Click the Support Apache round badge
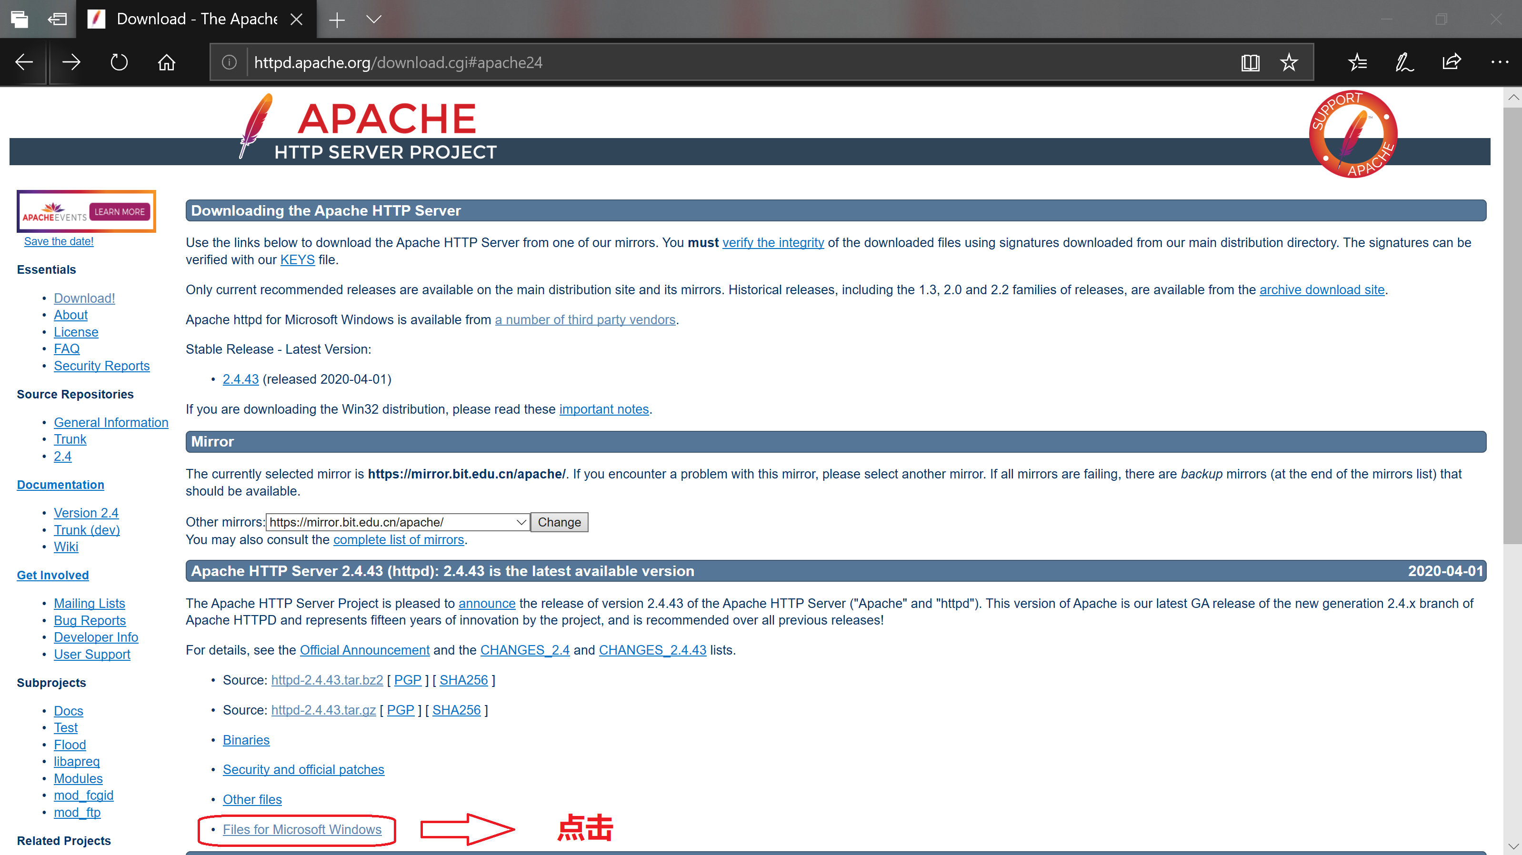The width and height of the screenshot is (1522, 855). coord(1352,134)
